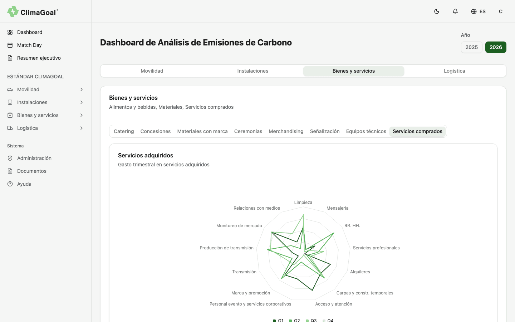Open user avatar C menu
The width and height of the screenshot is (515, 322).
(x=501, y=11)
